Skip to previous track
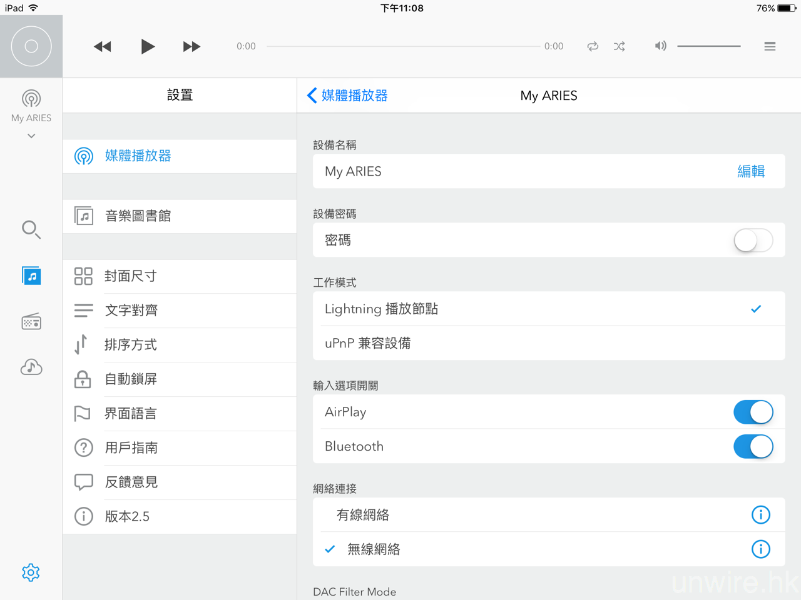 [x=103, y=47]
